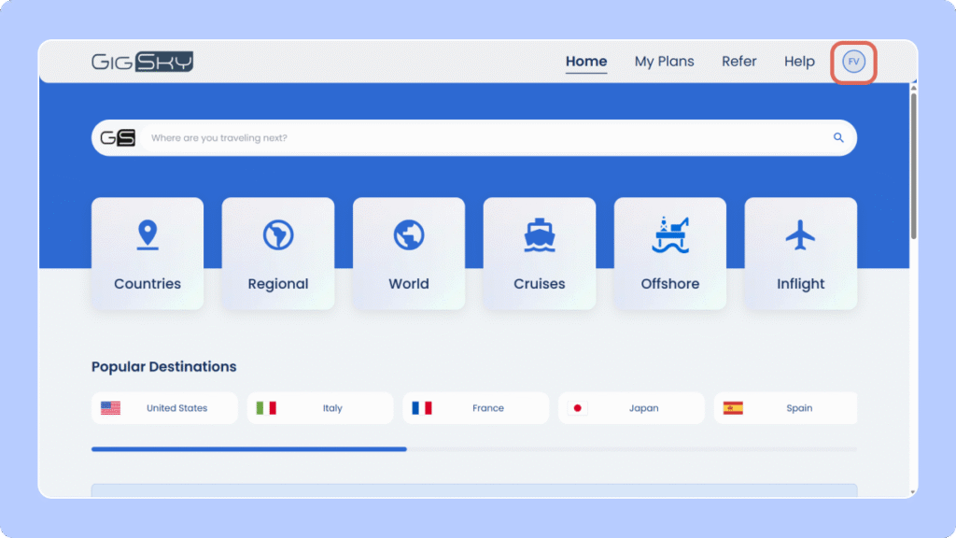Open the Refer page

(738, 62)
